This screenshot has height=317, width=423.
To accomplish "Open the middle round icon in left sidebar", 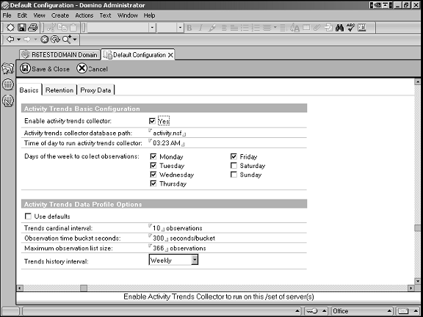I will coord(8,84).
